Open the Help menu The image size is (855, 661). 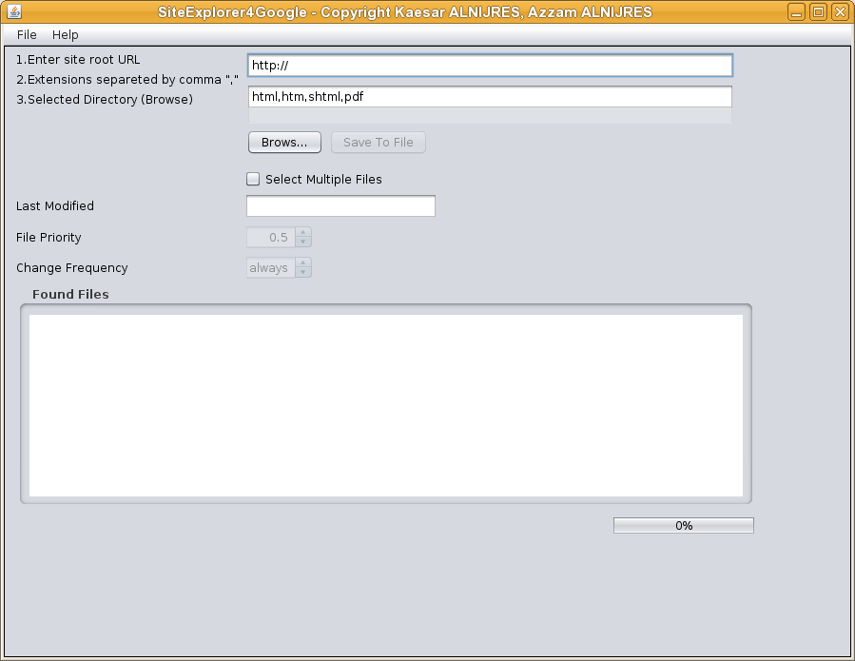coord(66,35)
